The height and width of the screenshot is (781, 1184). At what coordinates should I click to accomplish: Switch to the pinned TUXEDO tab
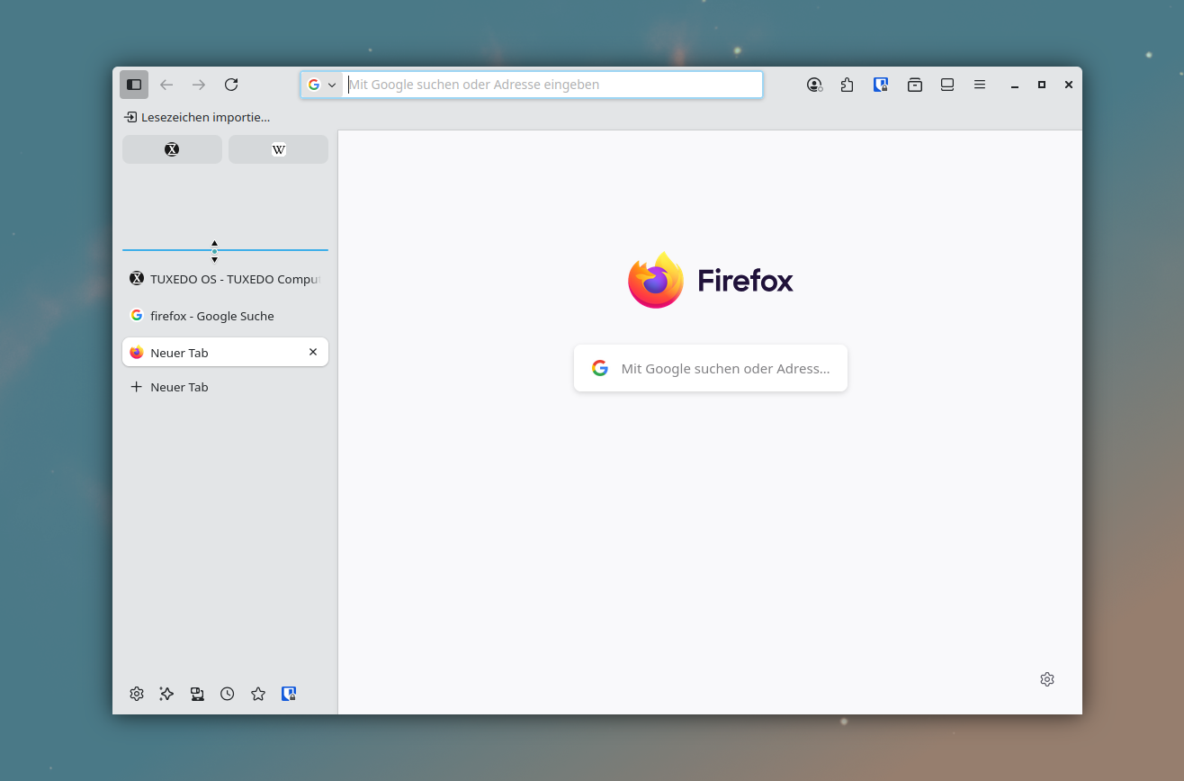coord(172,149)
